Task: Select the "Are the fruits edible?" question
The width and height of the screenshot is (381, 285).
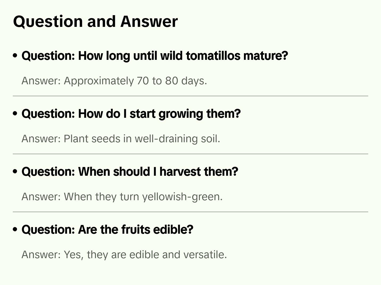Action: (107, 230)
